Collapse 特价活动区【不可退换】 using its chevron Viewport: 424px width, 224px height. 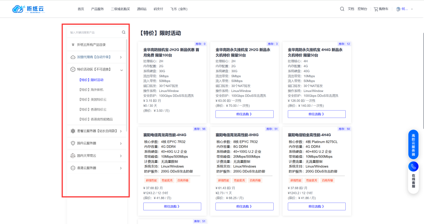click(x=121, y=70)
